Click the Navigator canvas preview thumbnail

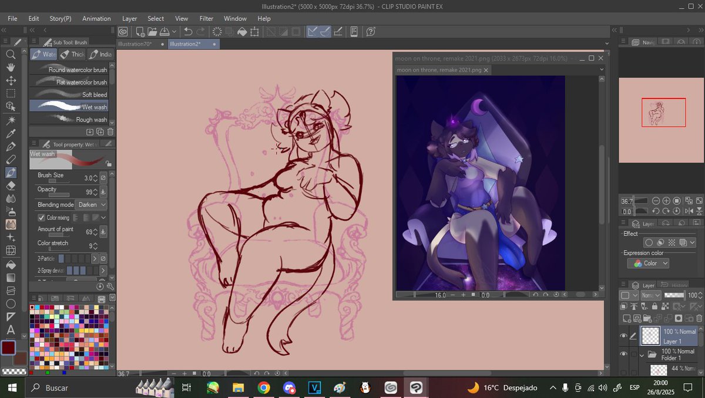pyautogui.click(x=660, y=120)
